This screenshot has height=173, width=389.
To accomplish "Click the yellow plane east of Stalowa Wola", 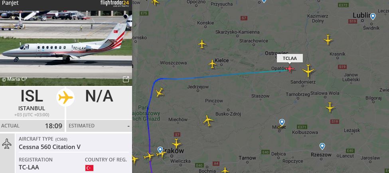I will pyautogui.click(x=330, y=107).
